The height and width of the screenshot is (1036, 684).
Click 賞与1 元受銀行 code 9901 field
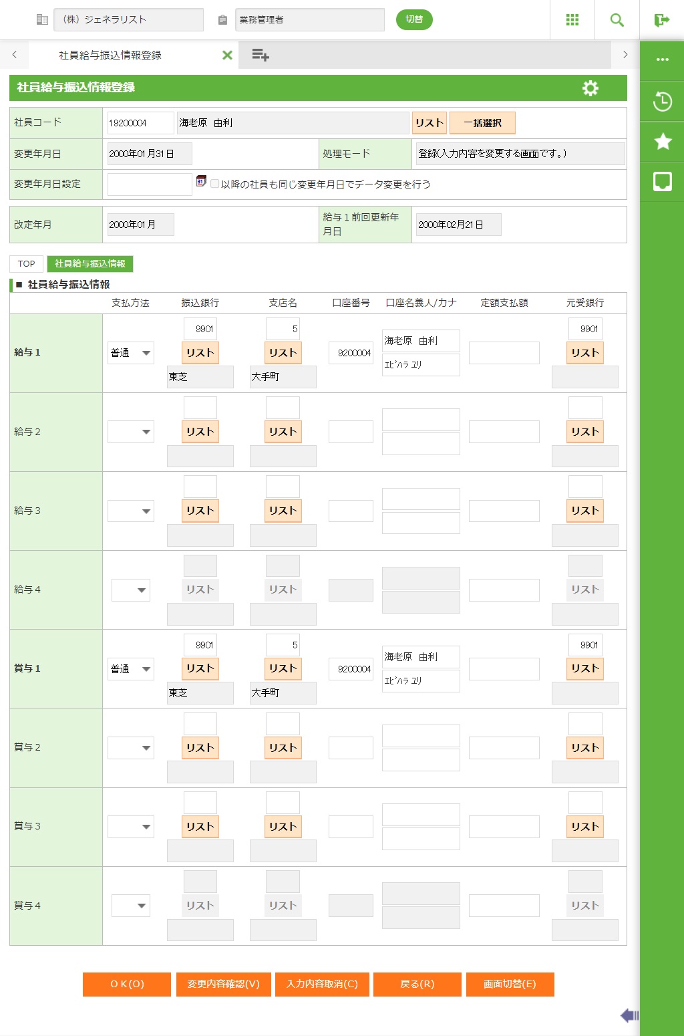(x=585, y=645)
